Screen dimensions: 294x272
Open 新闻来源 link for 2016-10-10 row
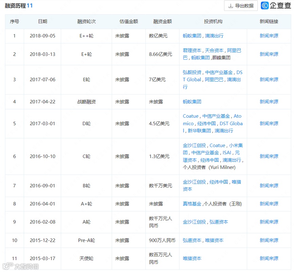(x=269, y=156)
